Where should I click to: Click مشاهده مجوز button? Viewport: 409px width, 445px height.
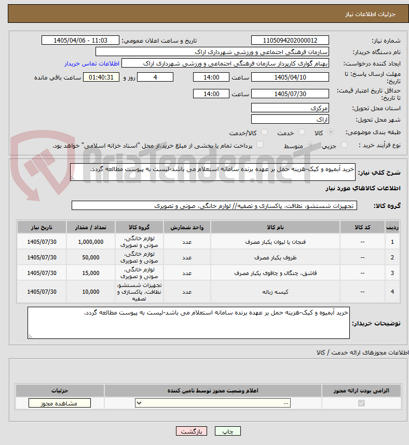coord(60,403)
